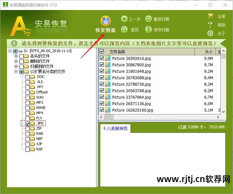Check the RAR folder checkbox
The width and height of the screenshot is (233, 194).
point(28,134)
